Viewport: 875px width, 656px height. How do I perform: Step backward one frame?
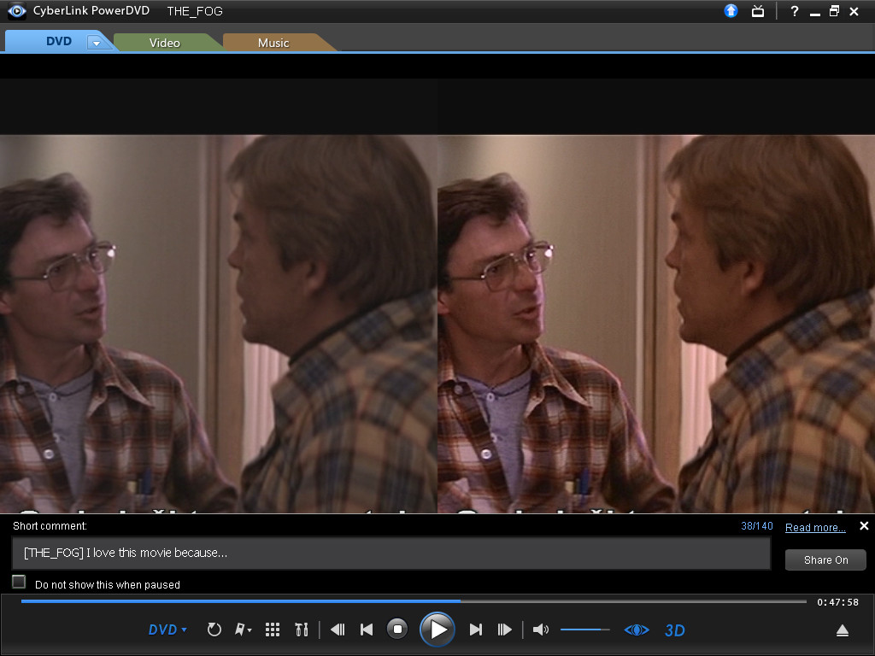pyautogui.click(x=338, y=630)
